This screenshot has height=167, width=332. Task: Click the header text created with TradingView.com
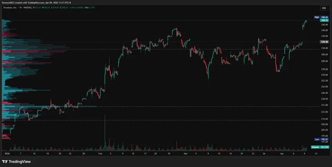(30, 3)
